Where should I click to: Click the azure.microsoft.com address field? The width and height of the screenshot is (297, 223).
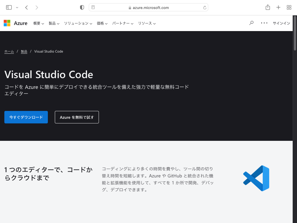[148, 7]
